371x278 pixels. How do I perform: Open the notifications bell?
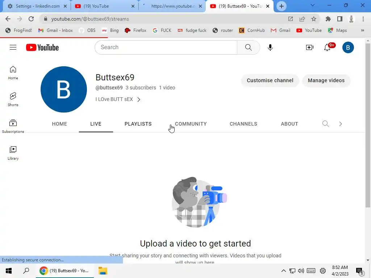pos(328,47)
